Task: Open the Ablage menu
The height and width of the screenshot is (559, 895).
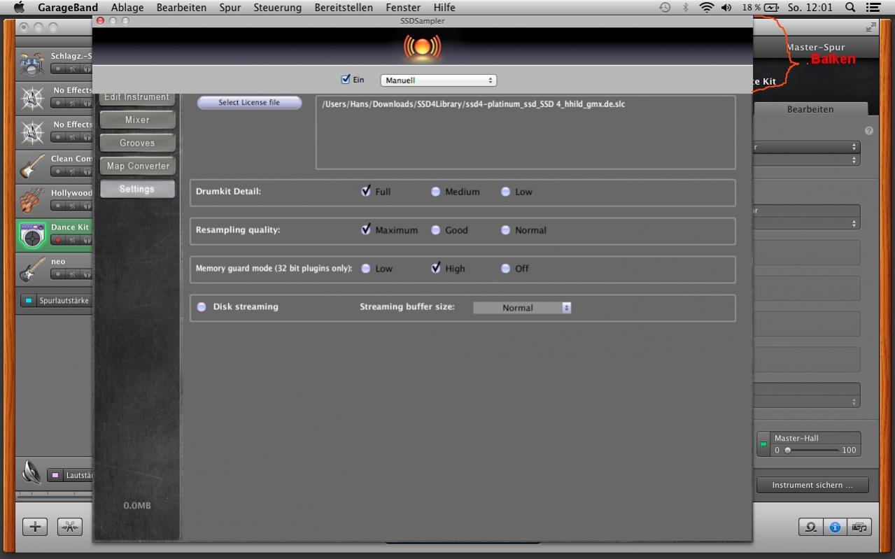Action: pos(127,8)
